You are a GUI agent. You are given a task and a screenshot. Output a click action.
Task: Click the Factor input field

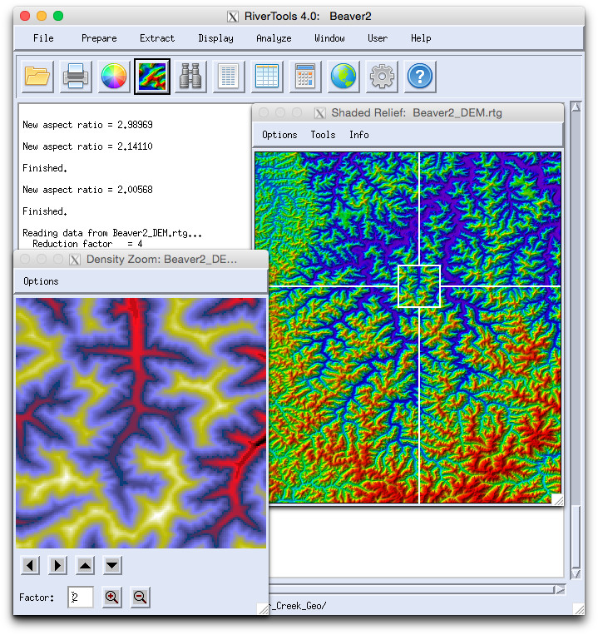pos(81,597)
